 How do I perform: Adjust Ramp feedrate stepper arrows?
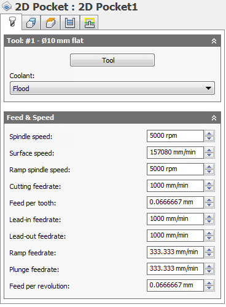[x=209, y=252]
